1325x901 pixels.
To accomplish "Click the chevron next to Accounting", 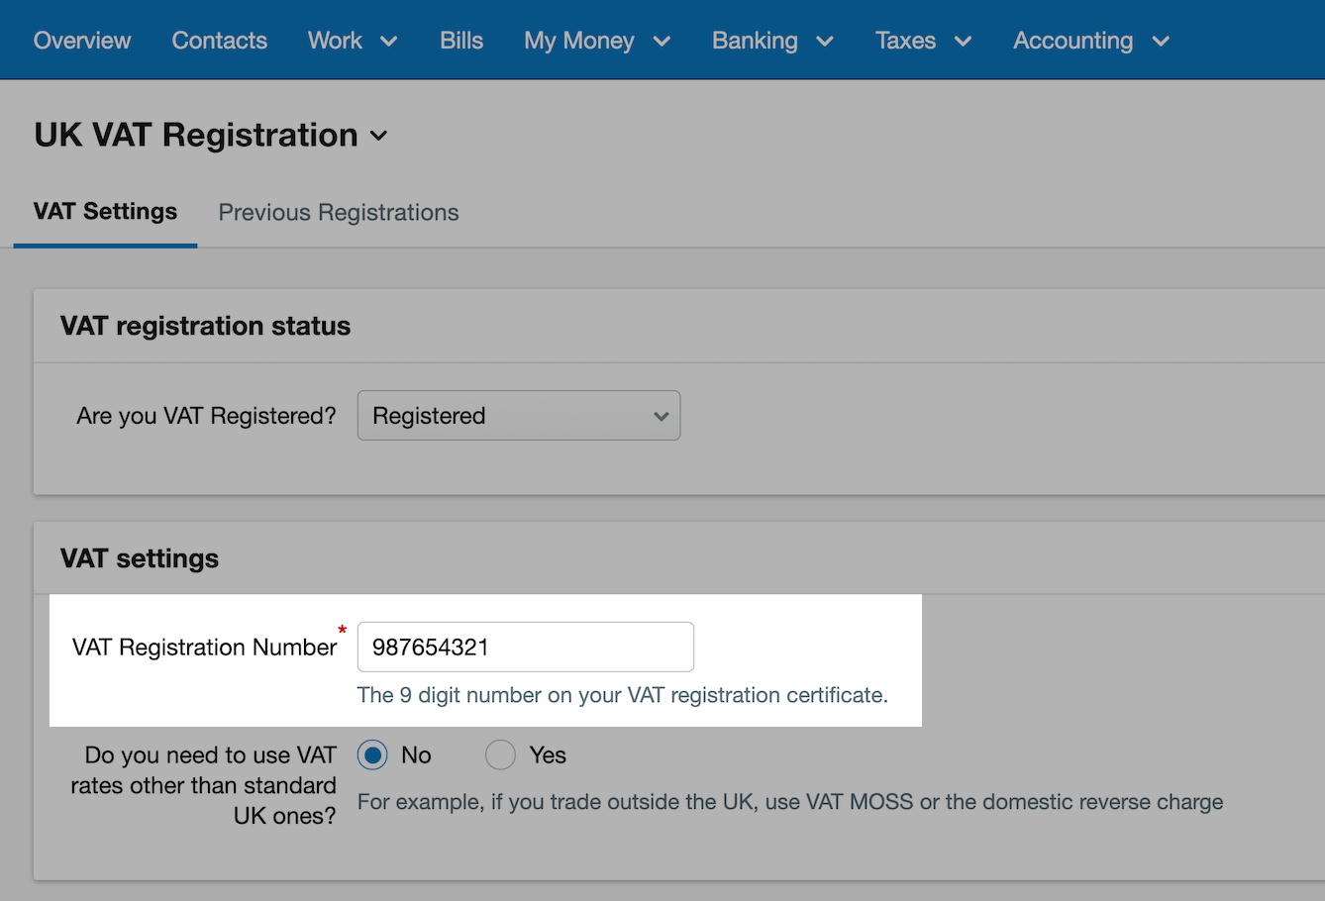I will (x=1161, y=42).
